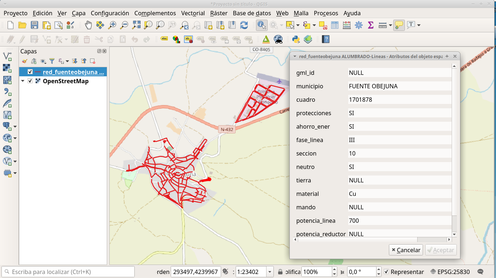Open the Vectorial menu

(x=193, y=13)
